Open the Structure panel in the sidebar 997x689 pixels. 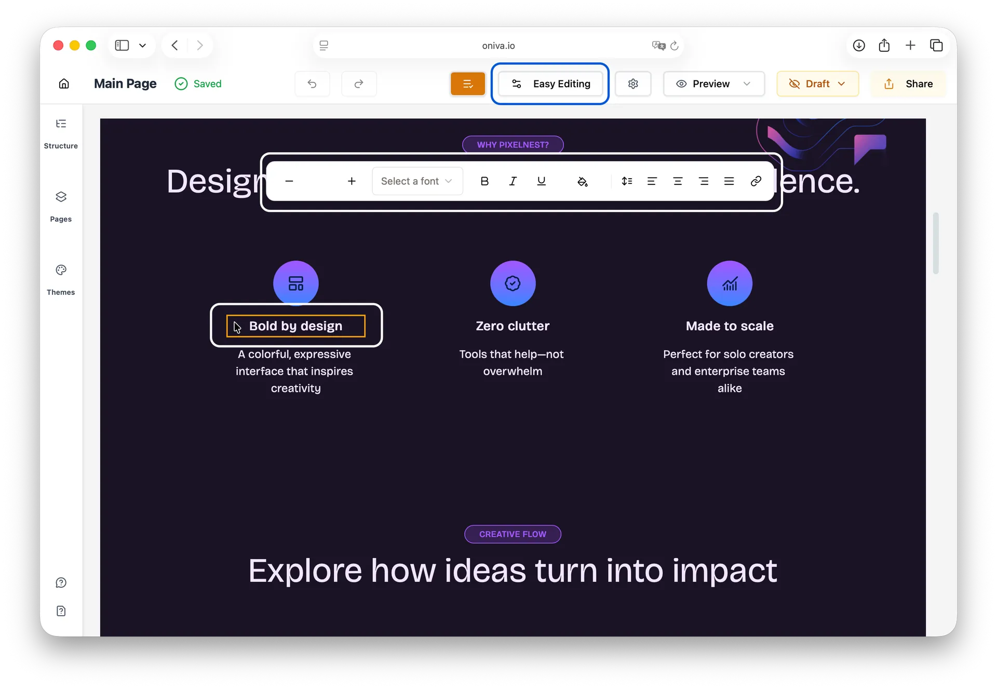coord(61,132)
